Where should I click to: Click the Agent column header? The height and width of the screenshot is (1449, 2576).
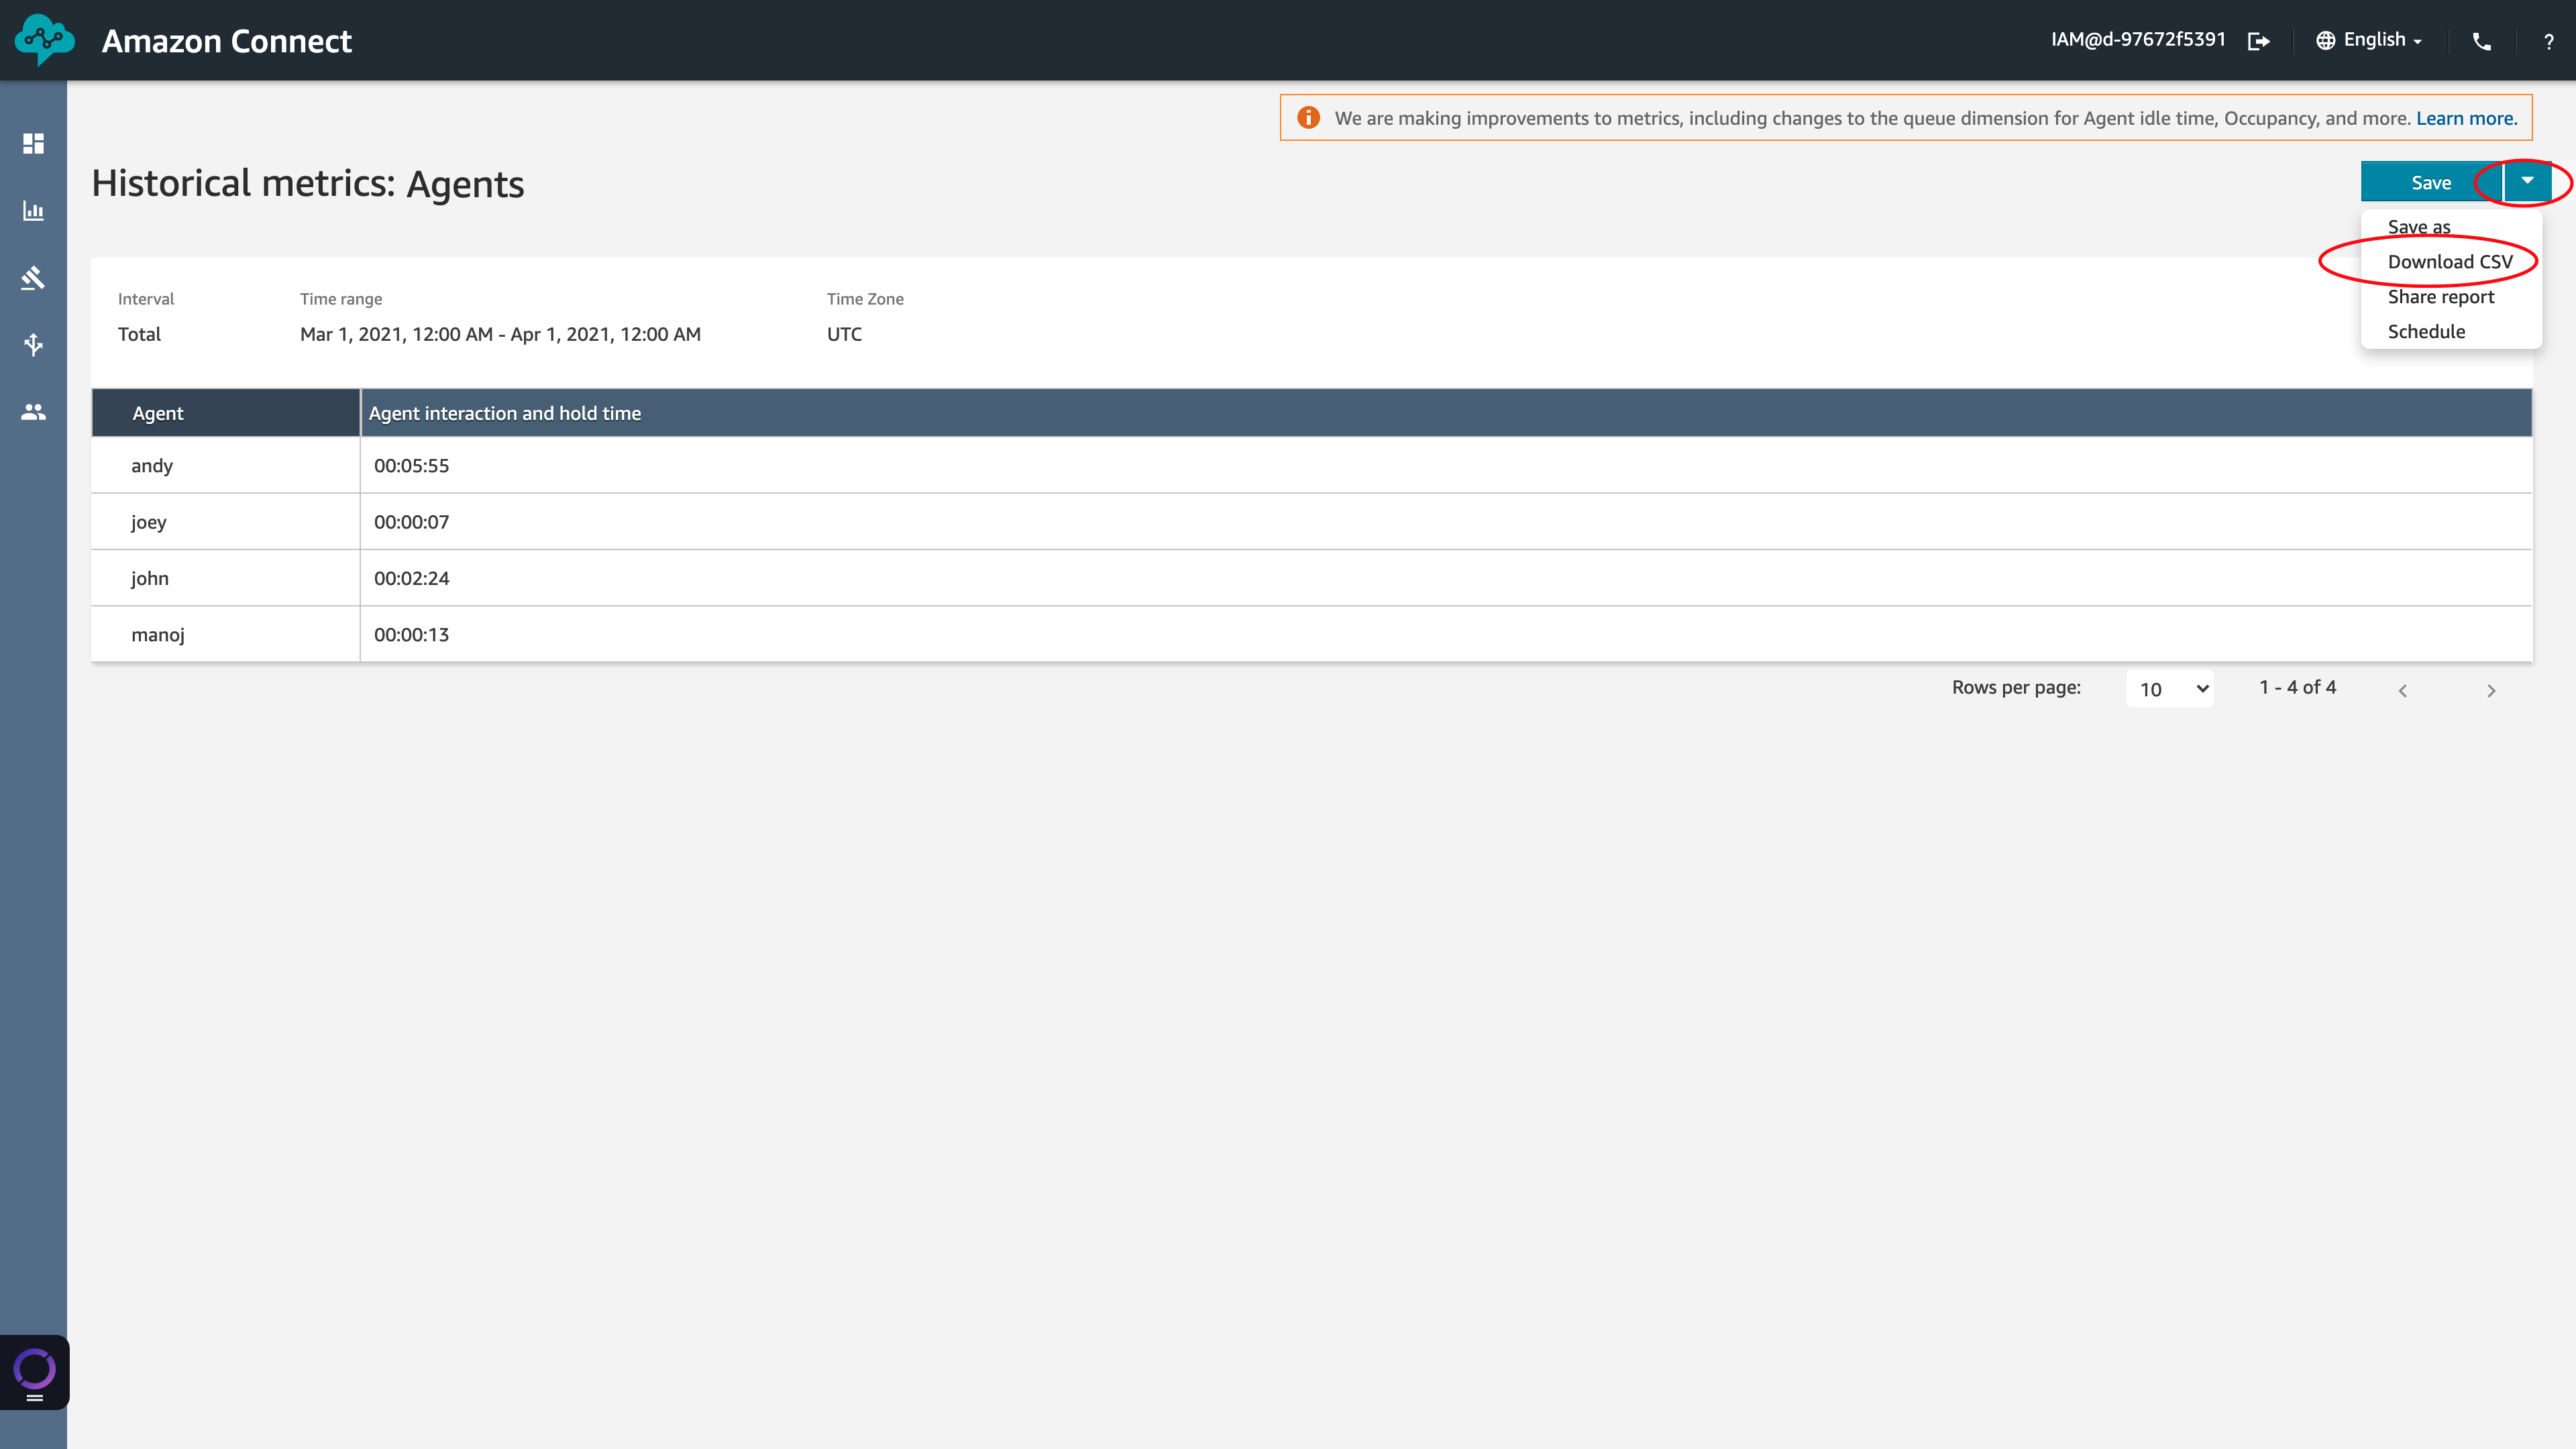[226, 413]
